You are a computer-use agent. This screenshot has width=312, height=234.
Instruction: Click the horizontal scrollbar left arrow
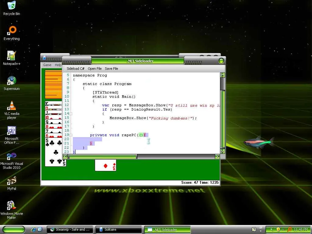[65, 156]
